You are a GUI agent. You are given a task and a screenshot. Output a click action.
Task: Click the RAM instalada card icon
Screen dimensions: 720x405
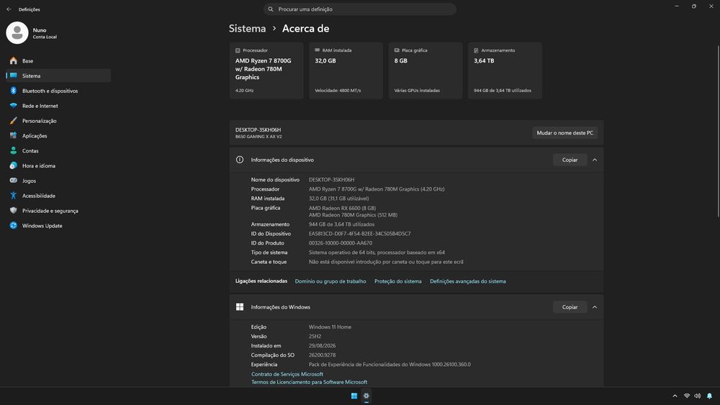318,50
